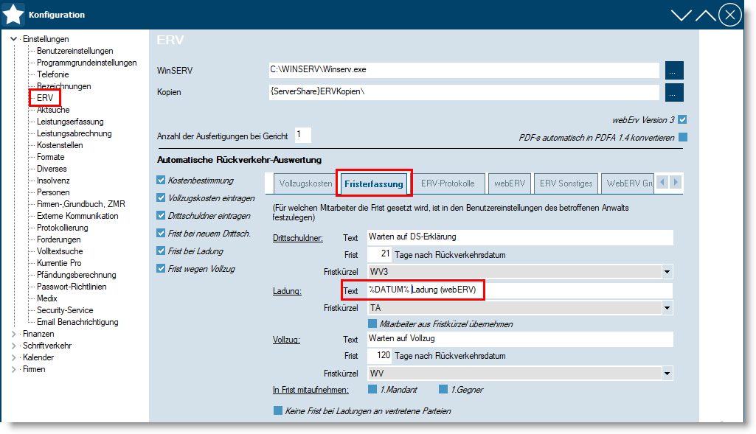756x434 pixels.
Task: Click the downward chevron in title bar
Action: point(682,15)
